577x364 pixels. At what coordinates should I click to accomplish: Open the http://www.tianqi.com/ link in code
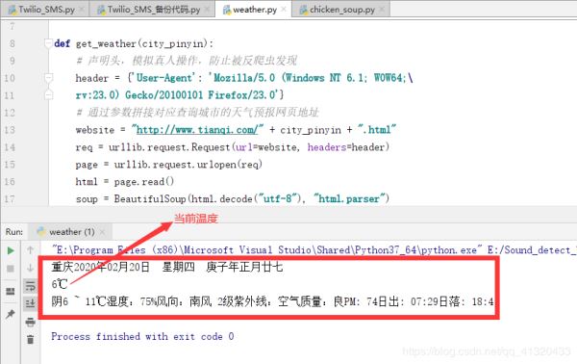point(197,130)
